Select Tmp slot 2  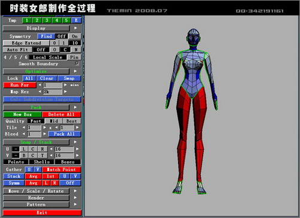[x=36, y=20]
